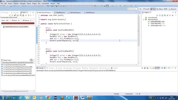Switch to the Type Hierarchy tab
Image resolution: width=178 pixels, height=100 pixels.
click(15, 12)
